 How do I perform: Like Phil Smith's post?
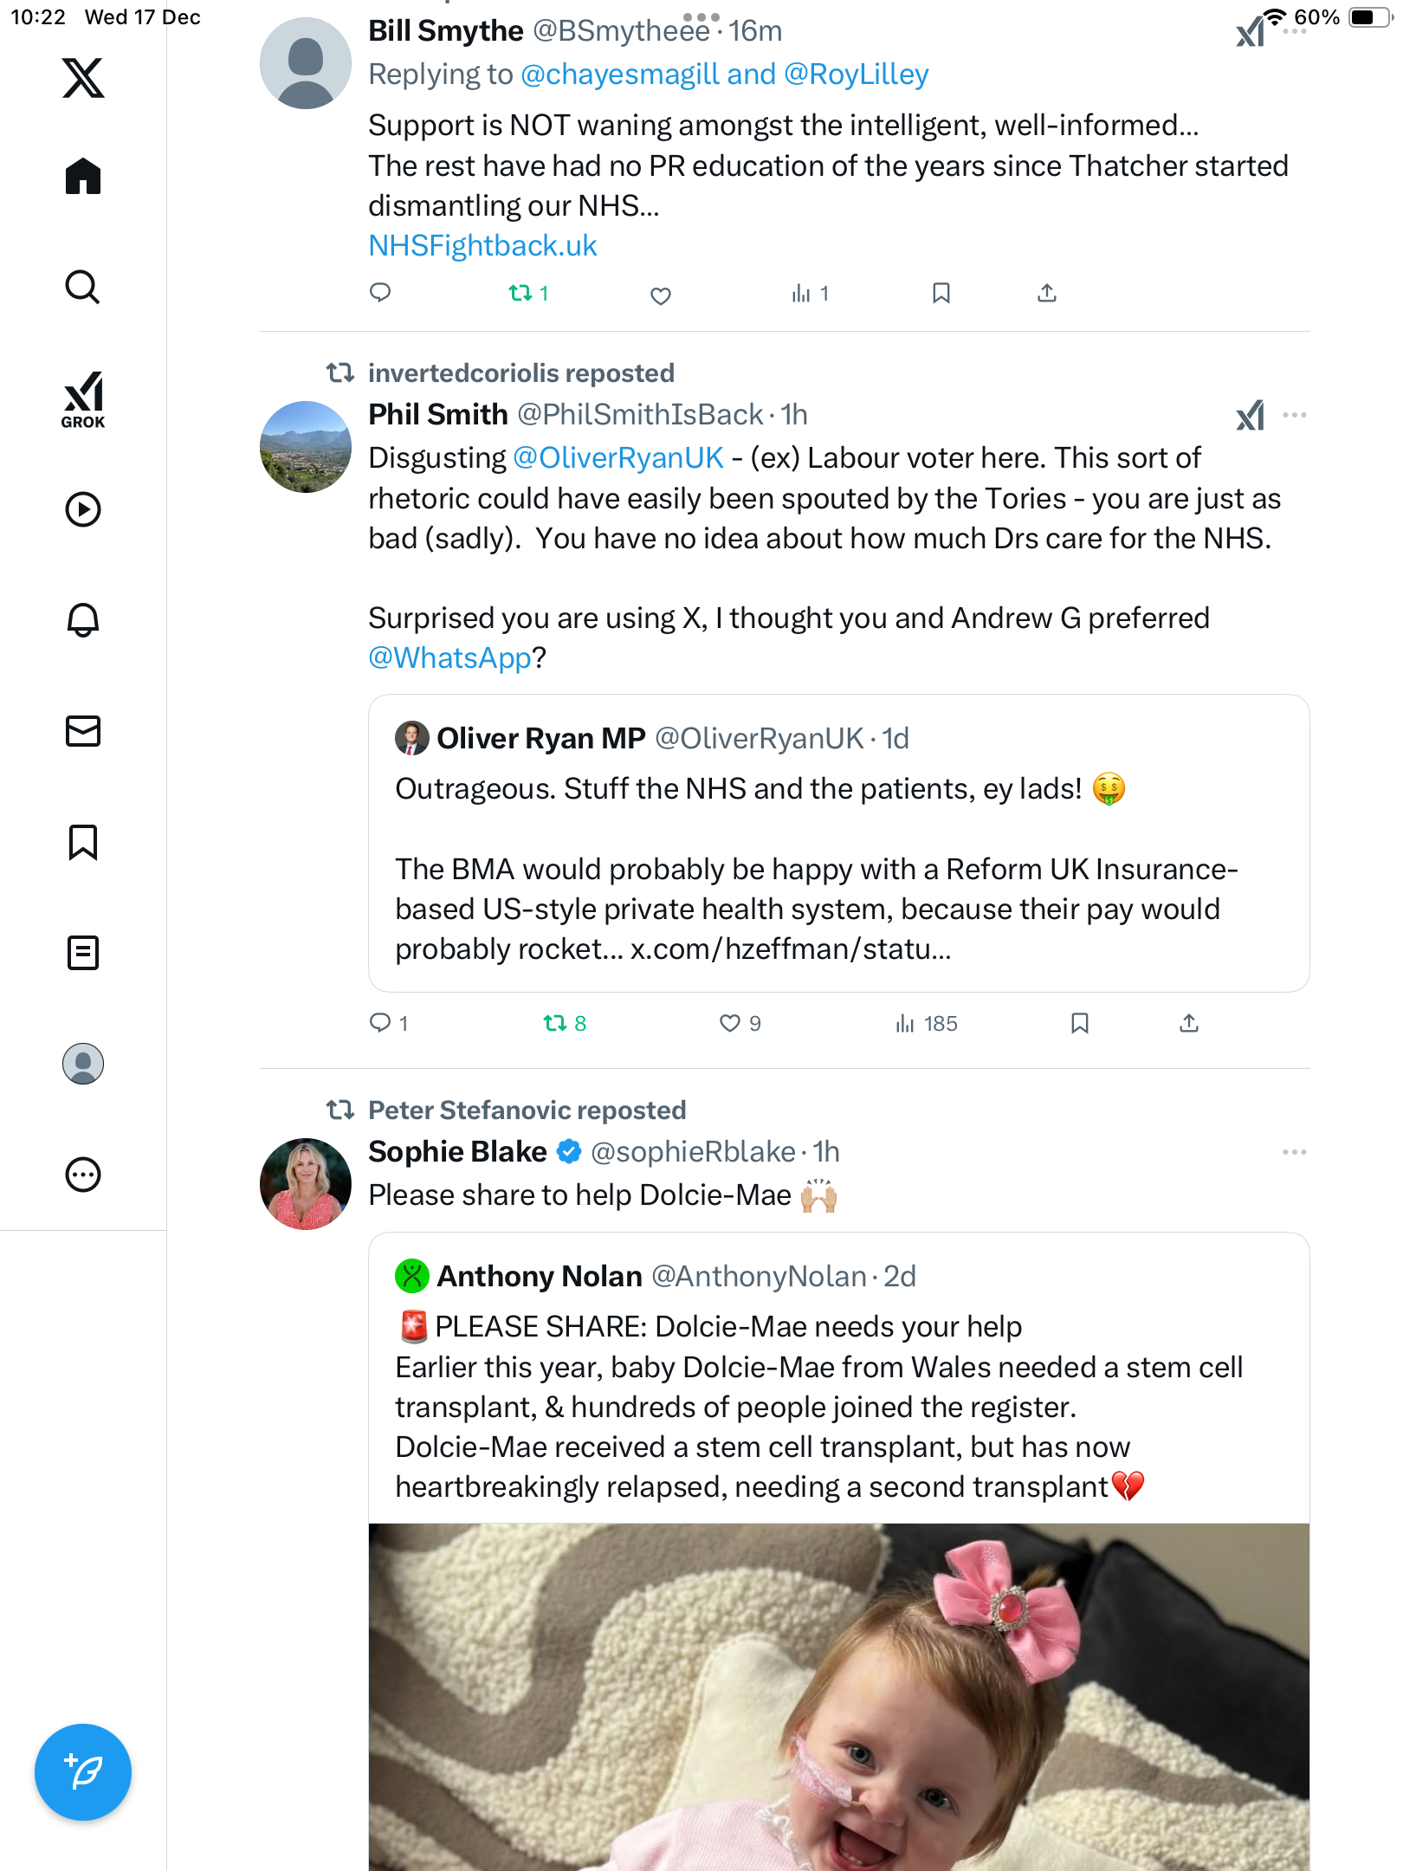pyautogui.click(x=730, y=1023)
